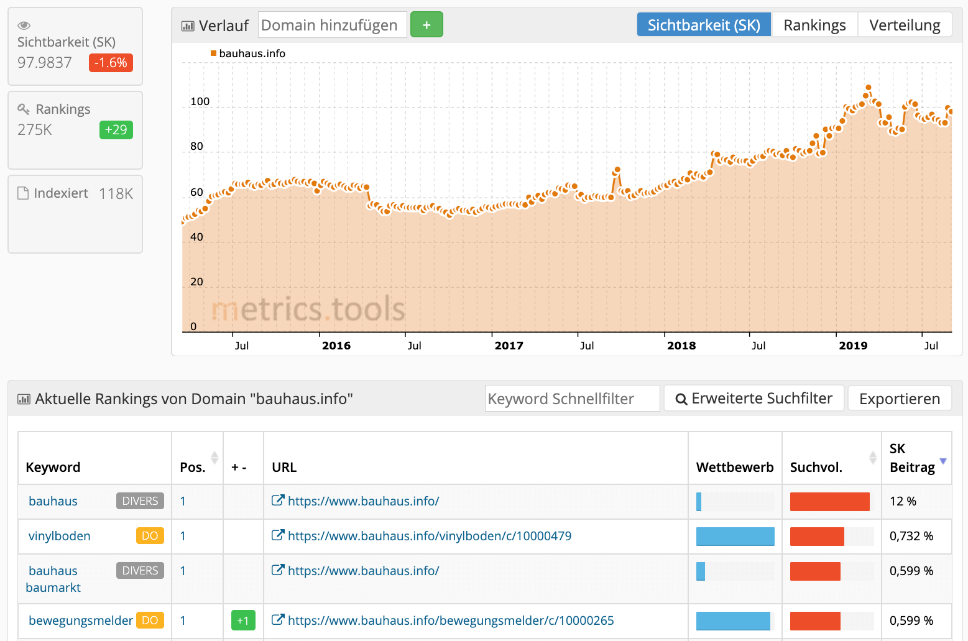Click orange legend square for bauhaus.info

coord(214,53)
